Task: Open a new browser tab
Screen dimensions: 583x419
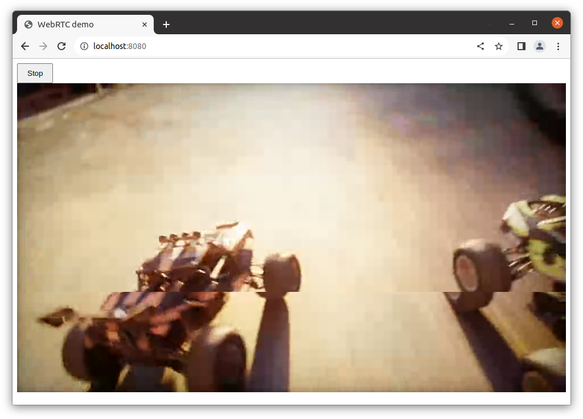Action: click(166, 25)
